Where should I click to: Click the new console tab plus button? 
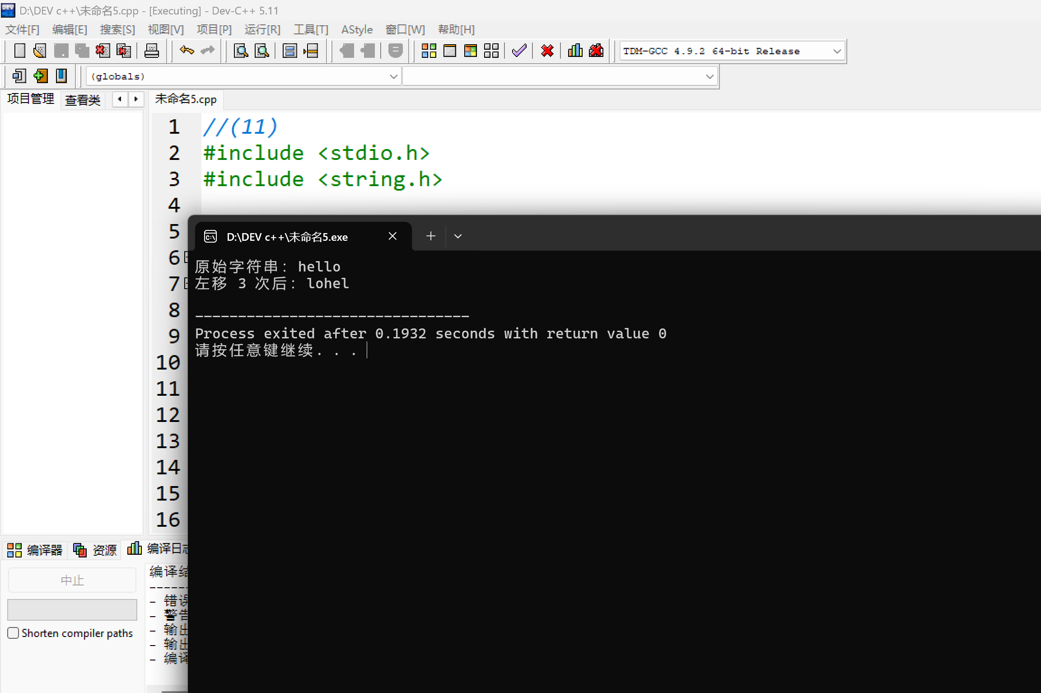(x=430, y=236)
